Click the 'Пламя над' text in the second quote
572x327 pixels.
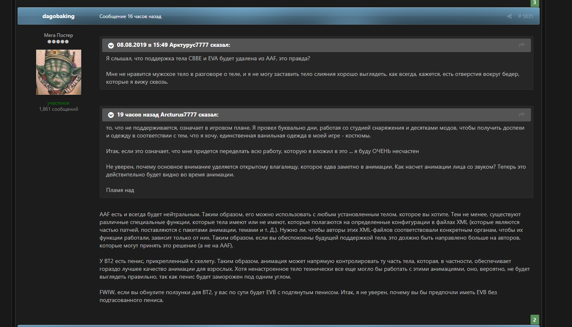pos(120,190)
